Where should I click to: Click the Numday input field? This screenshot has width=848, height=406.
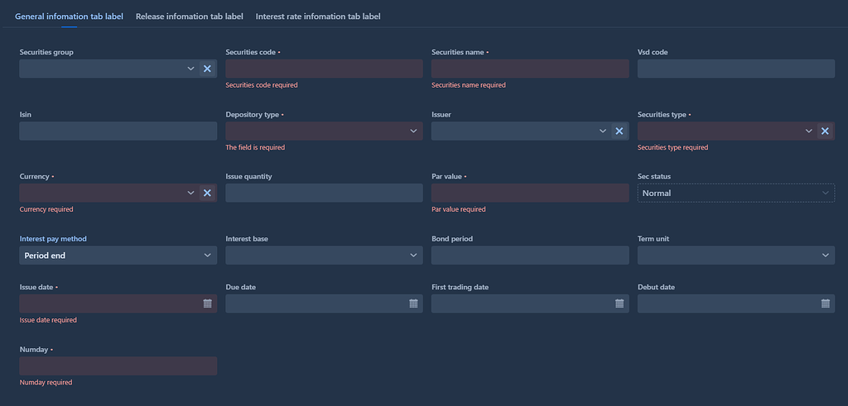pyautogui.click(x=118, y=365)
